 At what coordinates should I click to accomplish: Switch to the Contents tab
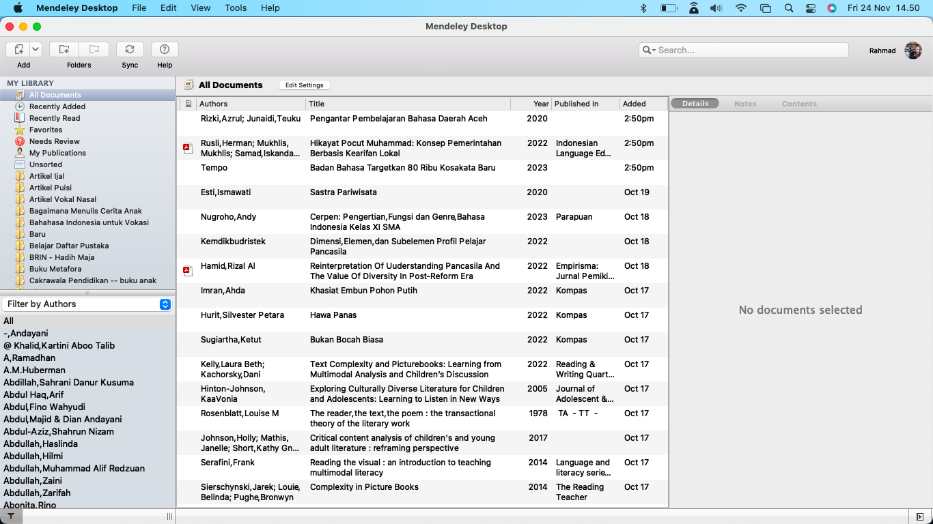799,104
